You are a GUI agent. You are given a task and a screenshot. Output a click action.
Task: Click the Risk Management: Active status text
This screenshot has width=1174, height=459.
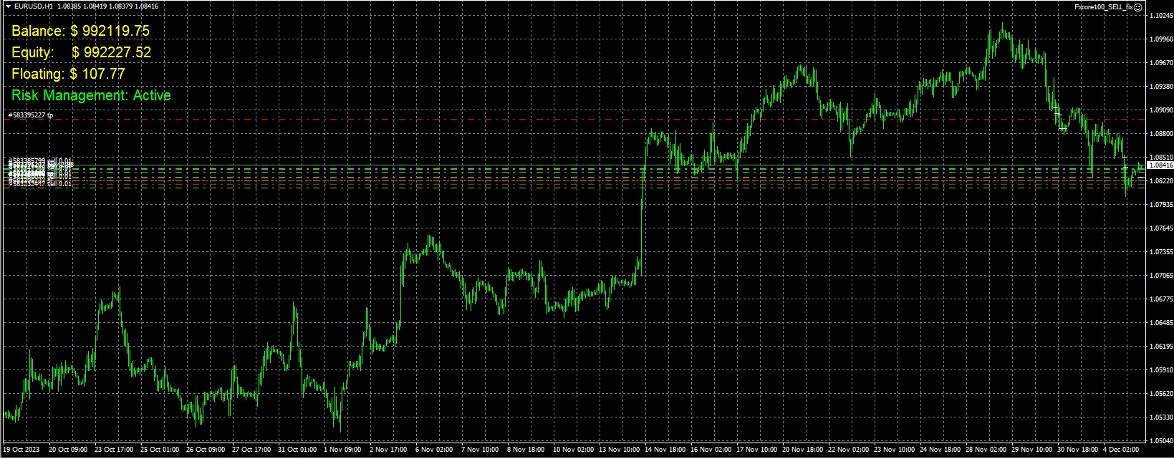pos(91,95)
